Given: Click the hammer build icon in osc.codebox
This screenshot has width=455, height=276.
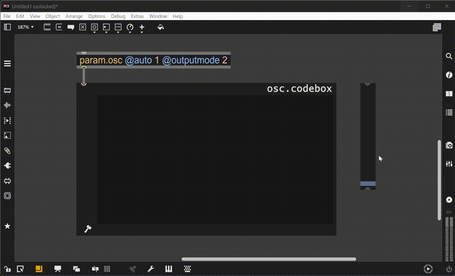Looking at the screenshot, I should click(x=88, y=229).
